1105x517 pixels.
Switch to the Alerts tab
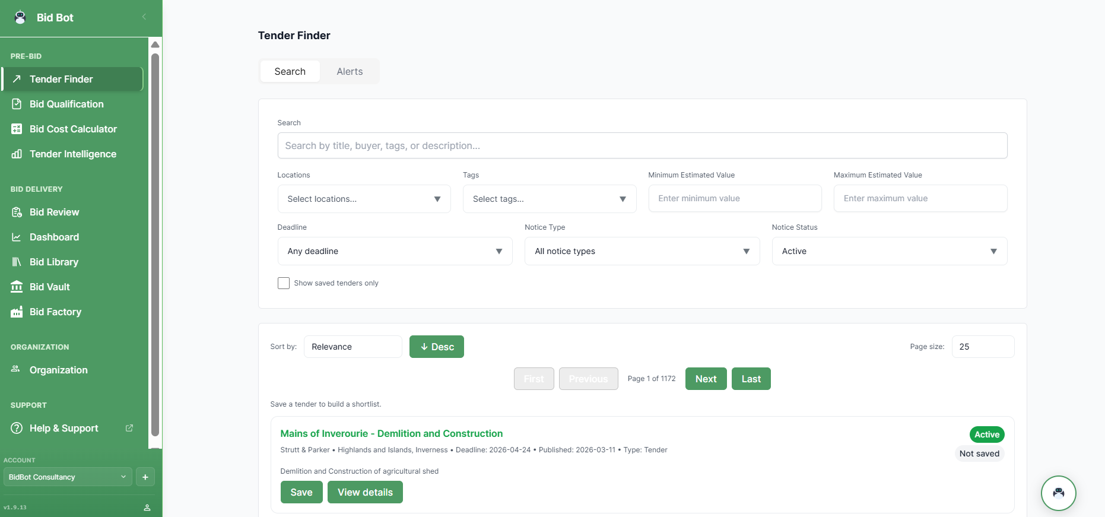click(350, 71)
